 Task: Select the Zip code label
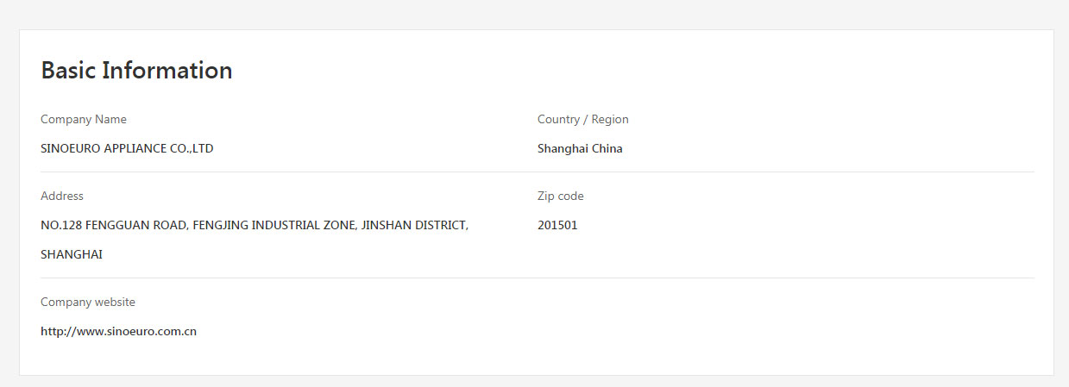pyautogui.click(x=561, y=196)
